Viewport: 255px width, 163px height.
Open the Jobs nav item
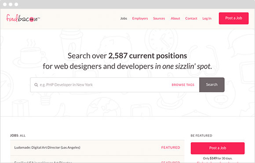point(124,18)
